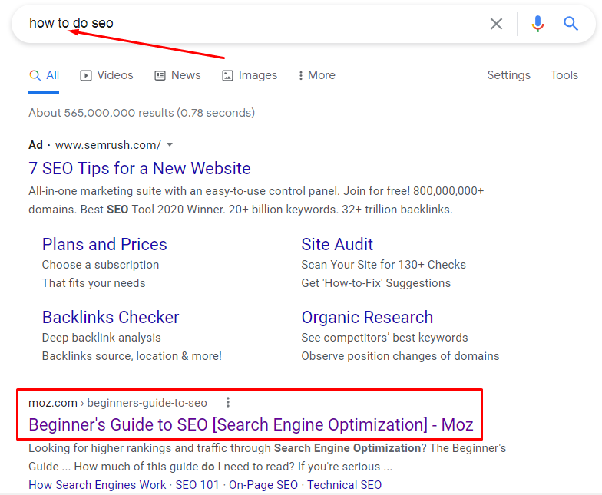Click the moz.com › beginners-guide-to-seo breadcrumb

(x=118, y=403)
